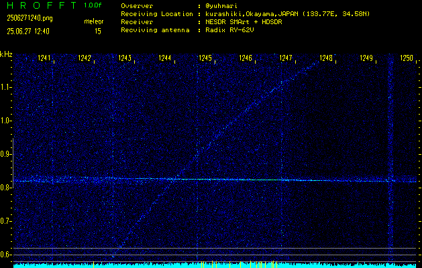Click the 0.7 kHz axis label
The width and height of the screenshot is (422, 268).
[5, 221]
